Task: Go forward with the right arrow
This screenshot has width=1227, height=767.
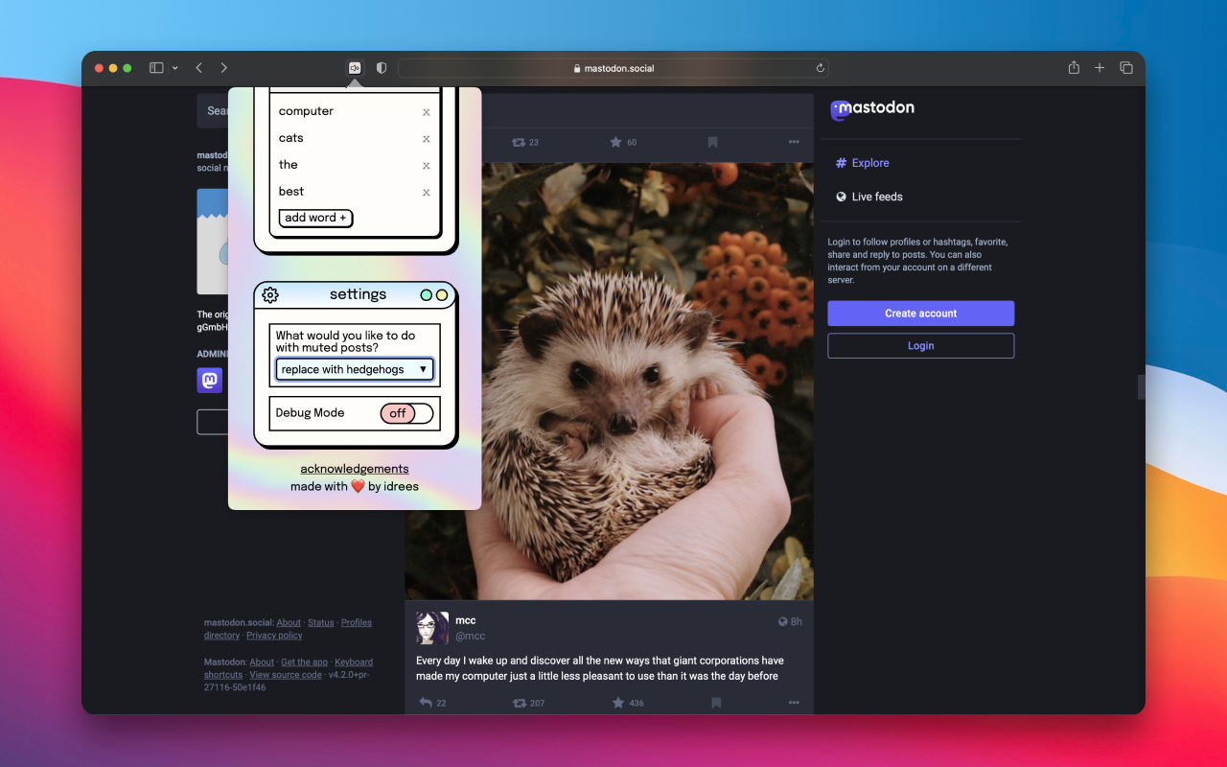Action: pos(223,68)
